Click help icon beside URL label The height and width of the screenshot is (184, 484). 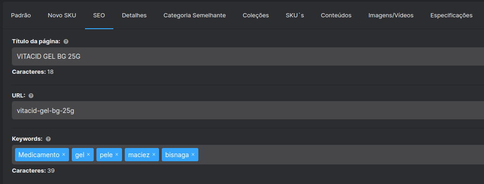click(x=31, y=96)
